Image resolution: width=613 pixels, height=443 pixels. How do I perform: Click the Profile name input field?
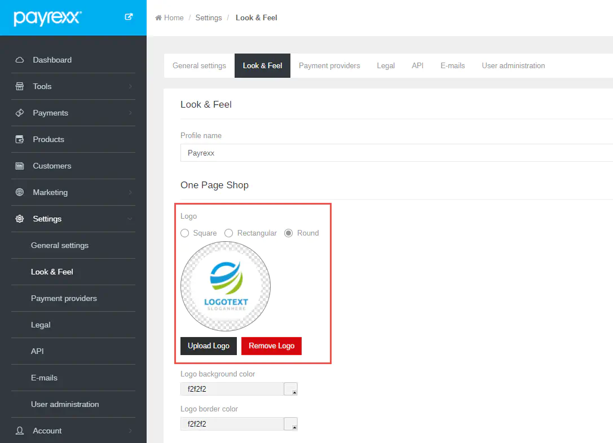[395, 153]
